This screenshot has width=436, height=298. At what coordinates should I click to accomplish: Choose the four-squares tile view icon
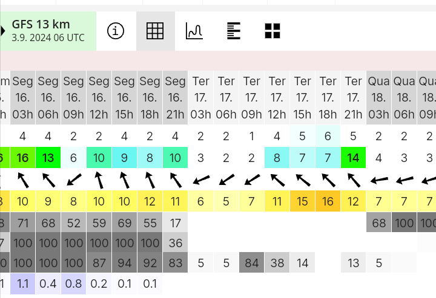272,31
